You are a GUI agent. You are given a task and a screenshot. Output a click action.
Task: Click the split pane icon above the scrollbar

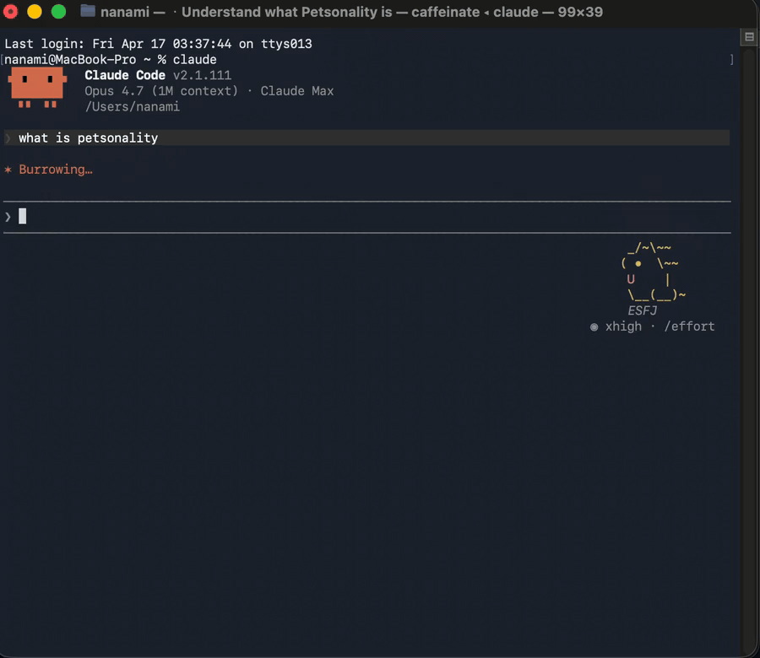coord(749,37)
